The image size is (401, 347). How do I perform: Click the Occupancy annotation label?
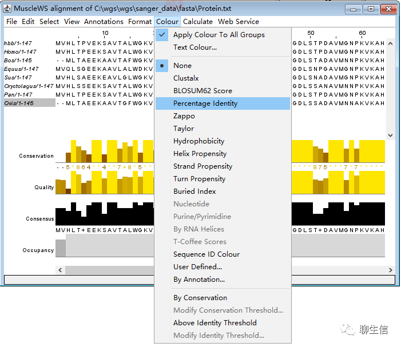tap(38, 250)
